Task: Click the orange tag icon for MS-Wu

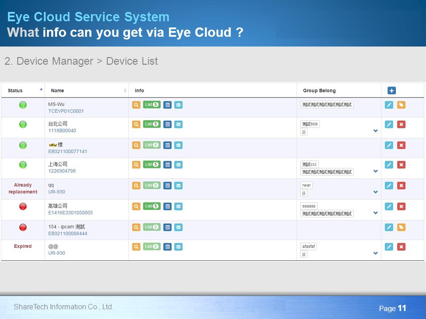Action: click(401, 105)
